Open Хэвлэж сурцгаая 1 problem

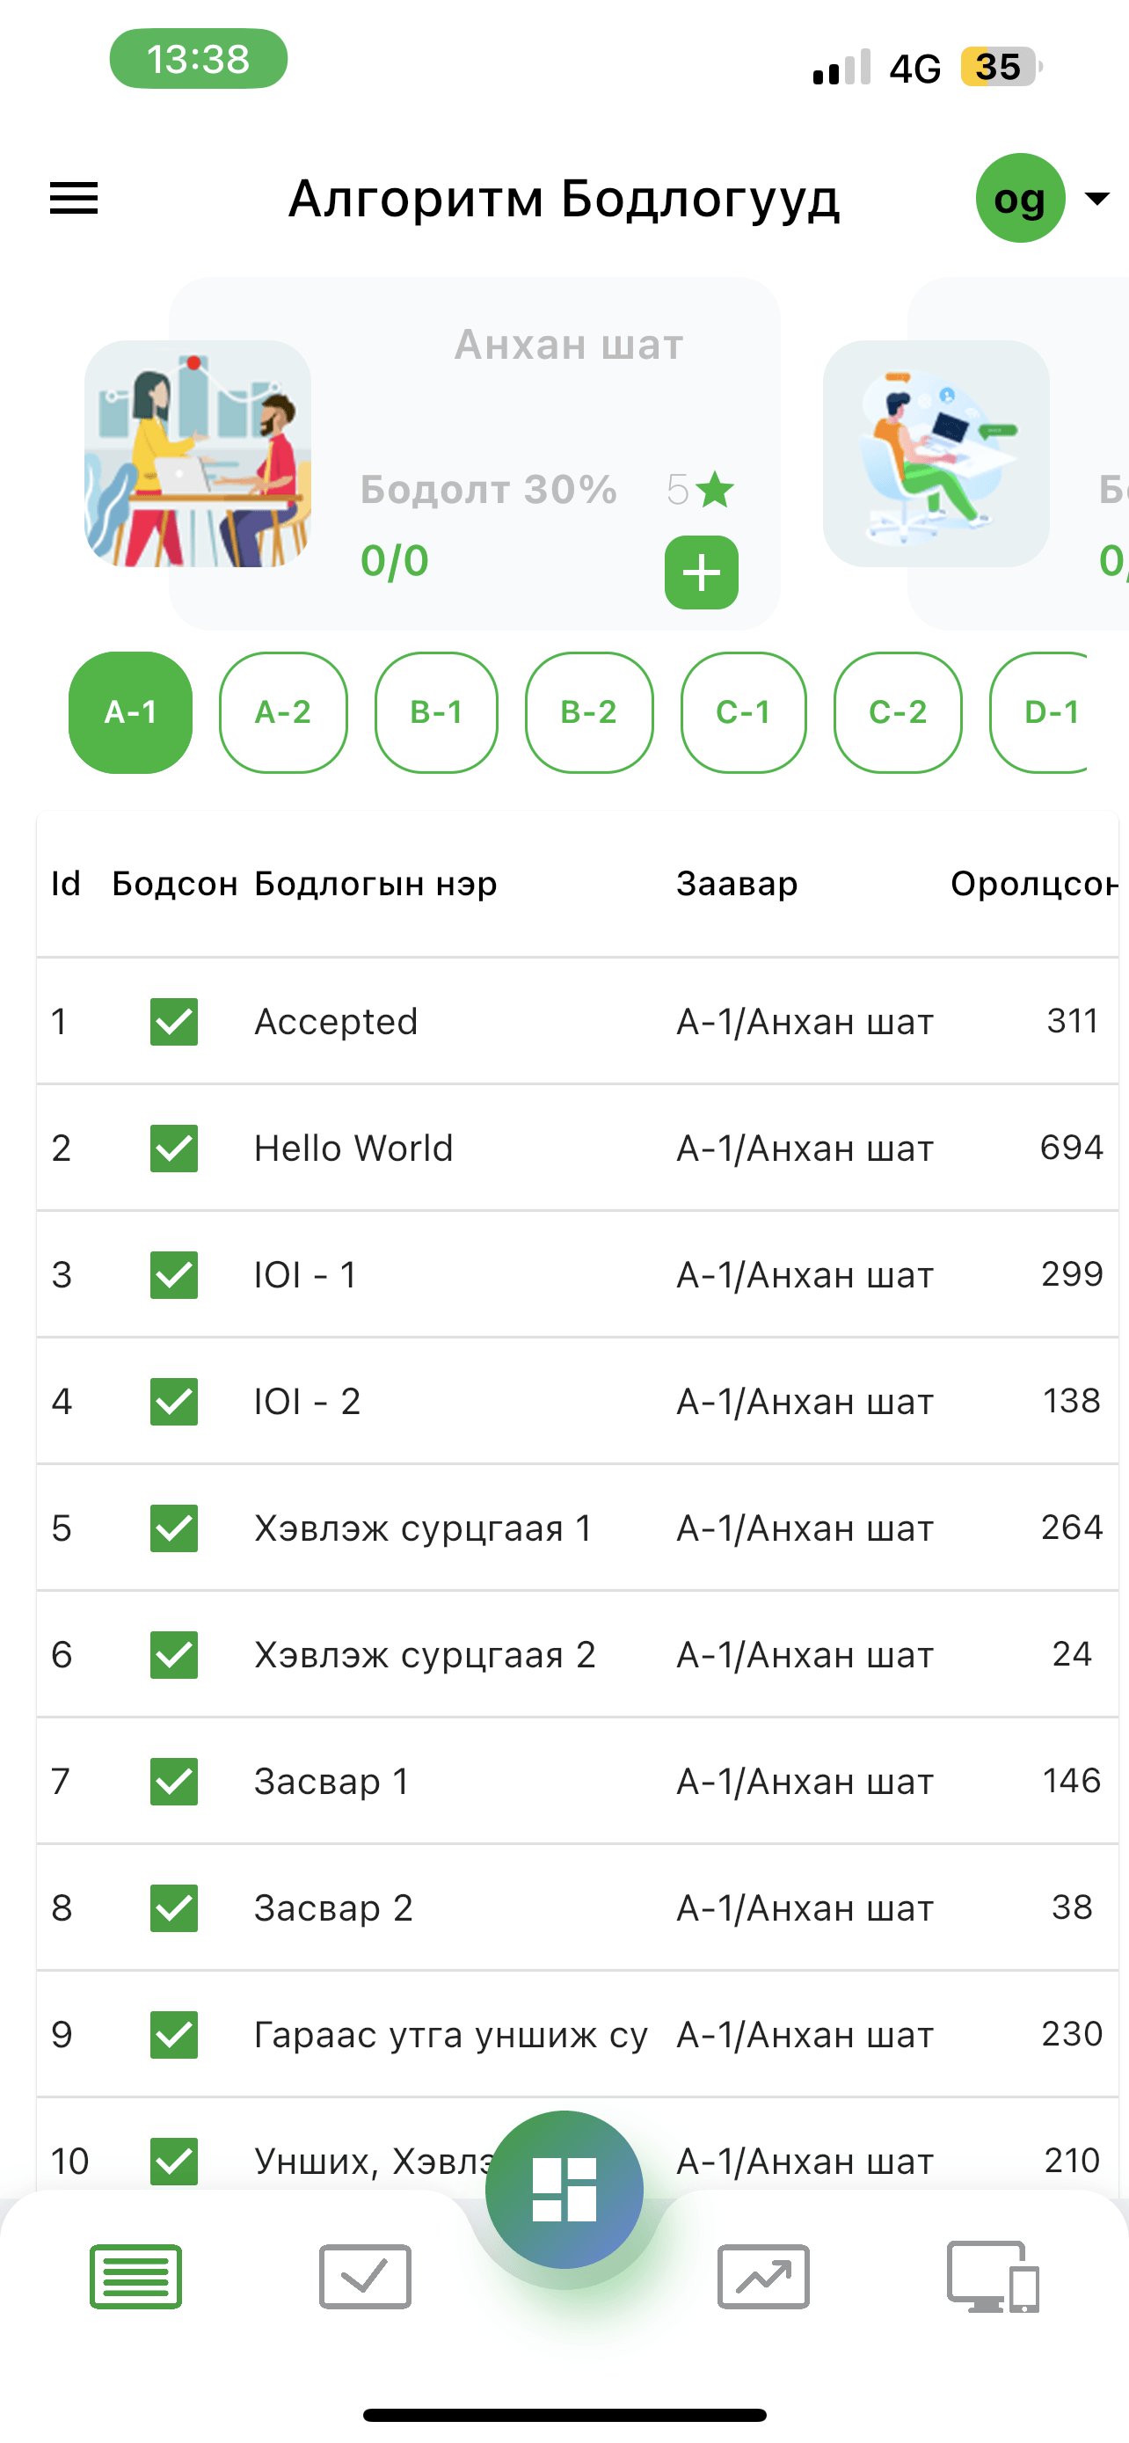pos(423,1528)
